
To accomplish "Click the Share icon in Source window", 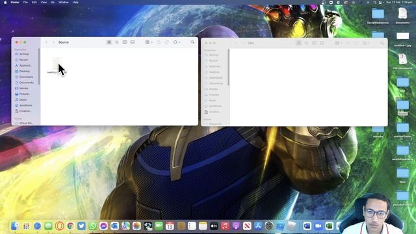I will click(x=159, y=42).
